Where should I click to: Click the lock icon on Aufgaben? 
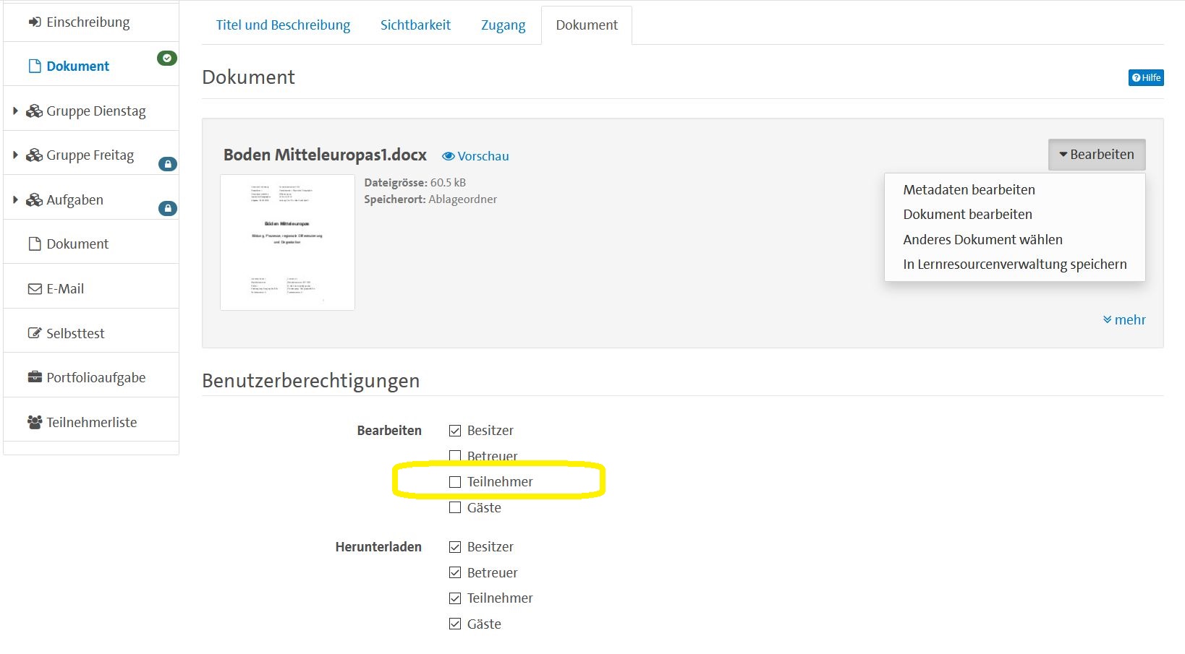tap(168, 209)
